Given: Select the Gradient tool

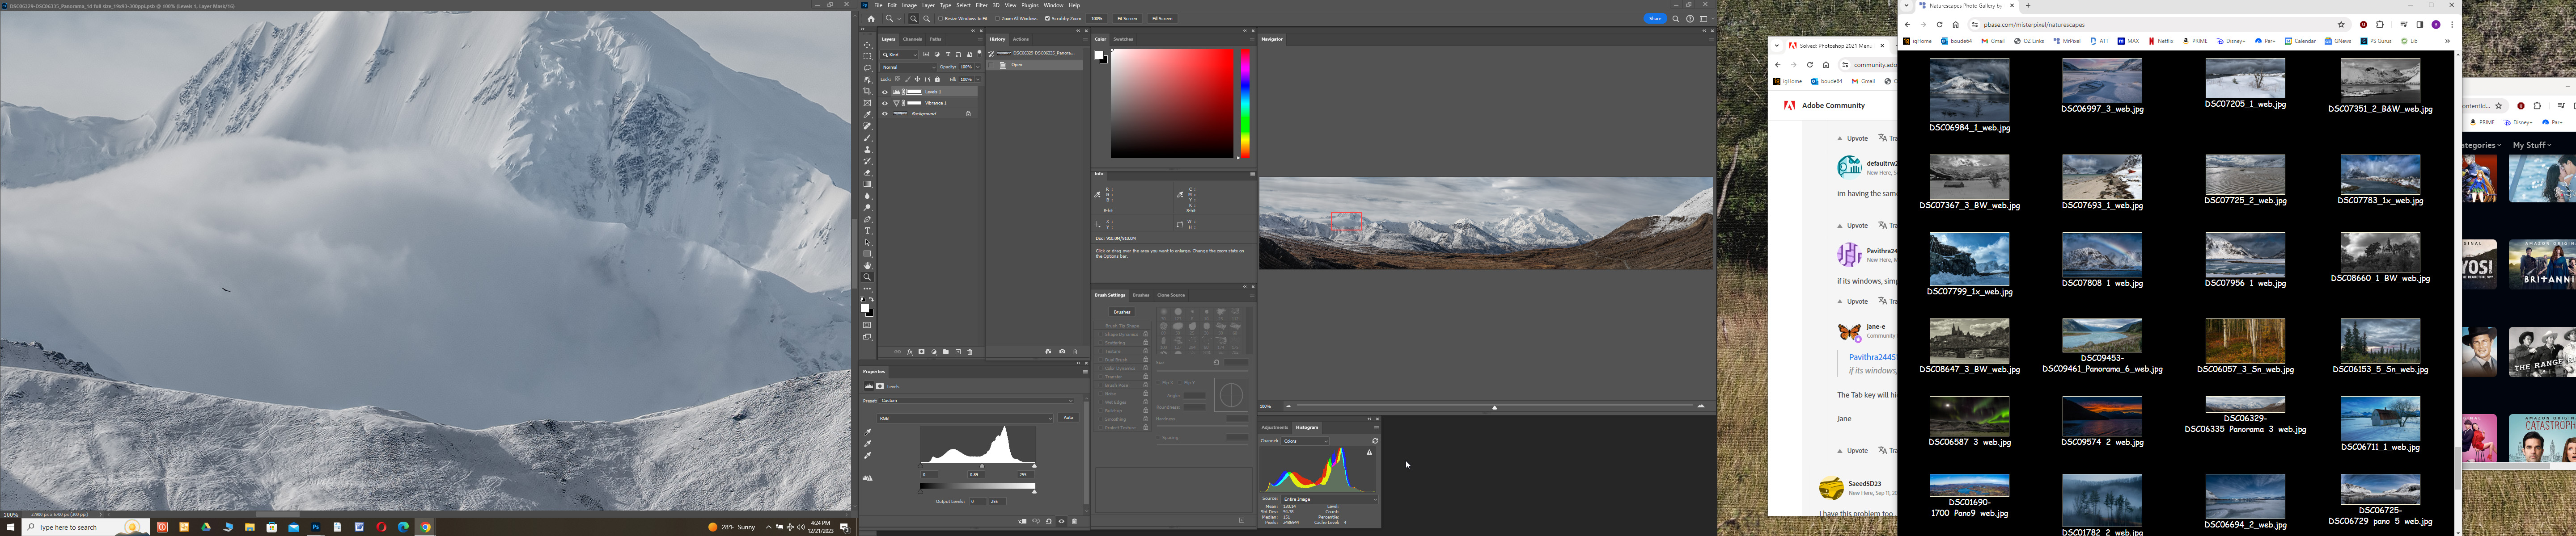Looking at the screenshot, I should click(x=868, y=184).
